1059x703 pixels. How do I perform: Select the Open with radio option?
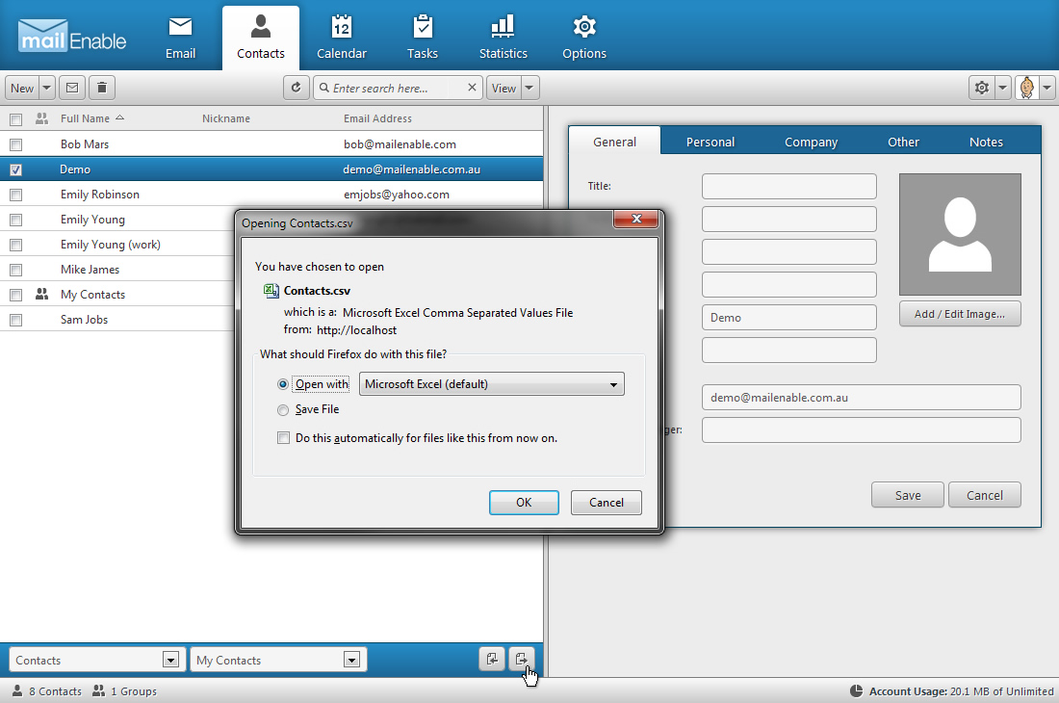coord(283,384)
